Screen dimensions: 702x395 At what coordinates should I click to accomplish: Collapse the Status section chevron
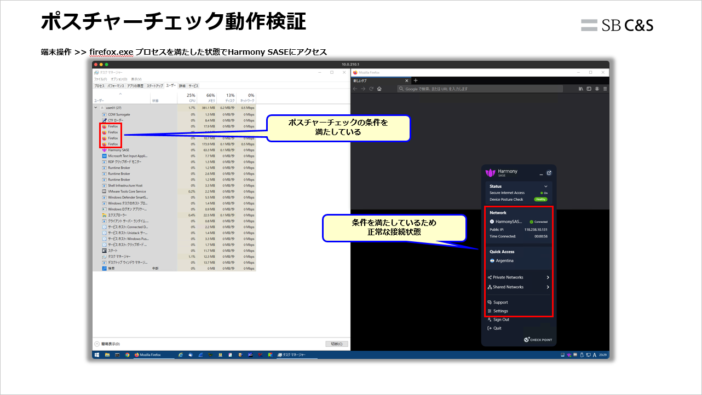tap(546, 187)
